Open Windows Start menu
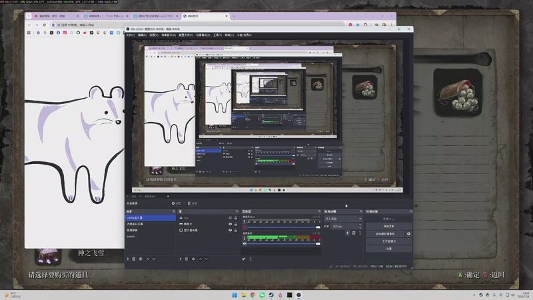 pos(235,295)
